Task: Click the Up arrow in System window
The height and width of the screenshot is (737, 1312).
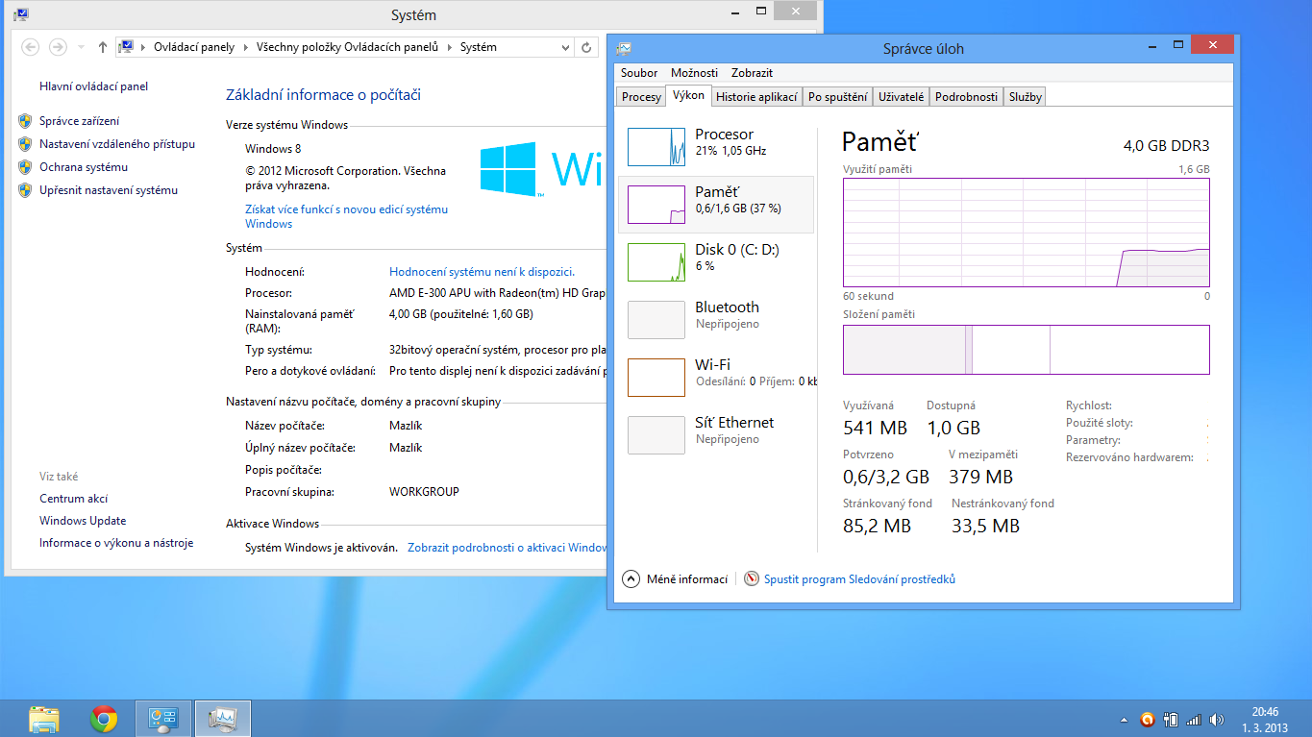Action: [103, 47]
